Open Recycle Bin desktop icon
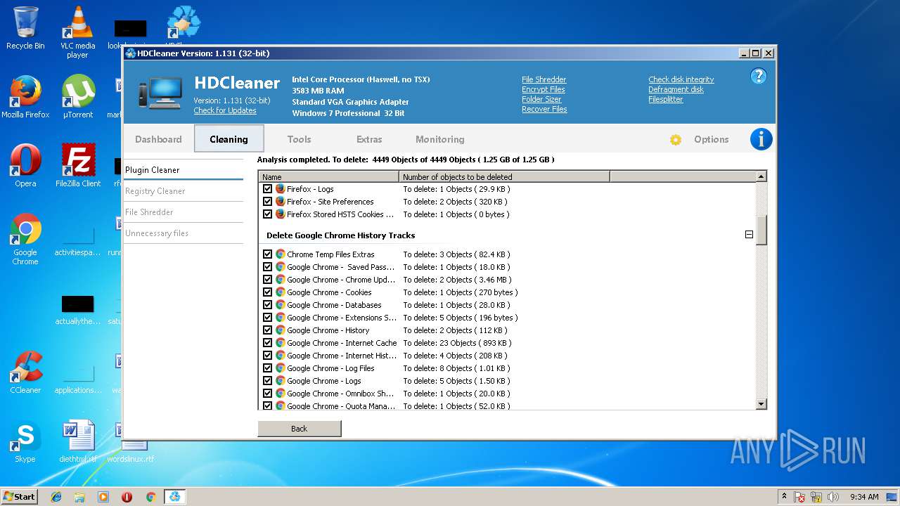Screen dimensions: 900x506 pyautogui.click(x=25, y=28)
